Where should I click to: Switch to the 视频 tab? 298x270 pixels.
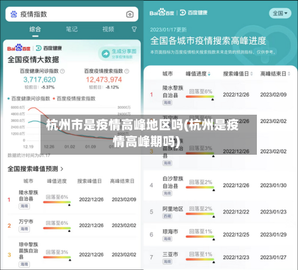(108, 29)
